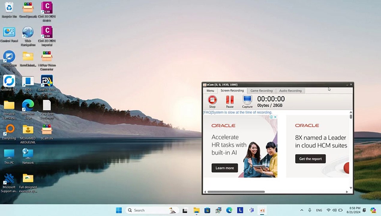Select the BIOS shortcut icon

click(x=28, y=83)
